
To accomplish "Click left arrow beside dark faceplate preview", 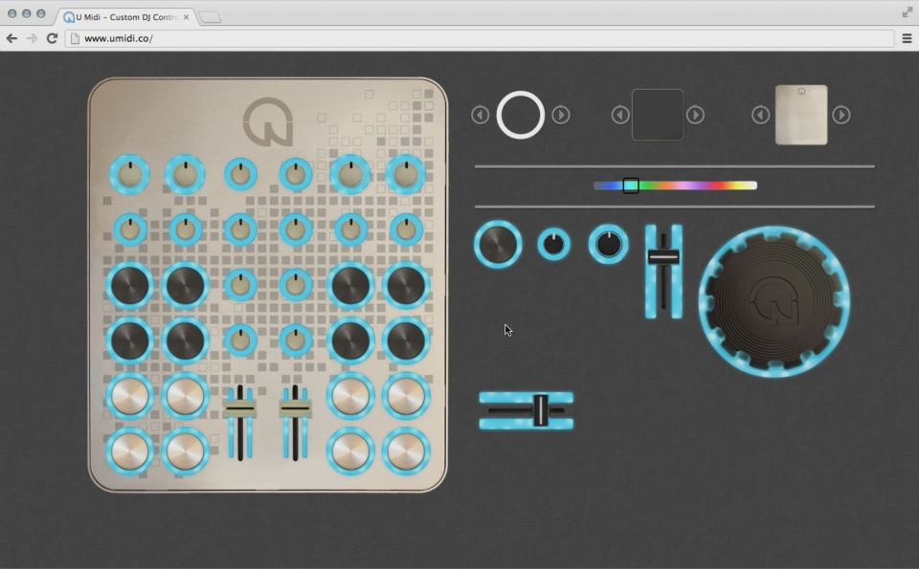I will (620, 115).
